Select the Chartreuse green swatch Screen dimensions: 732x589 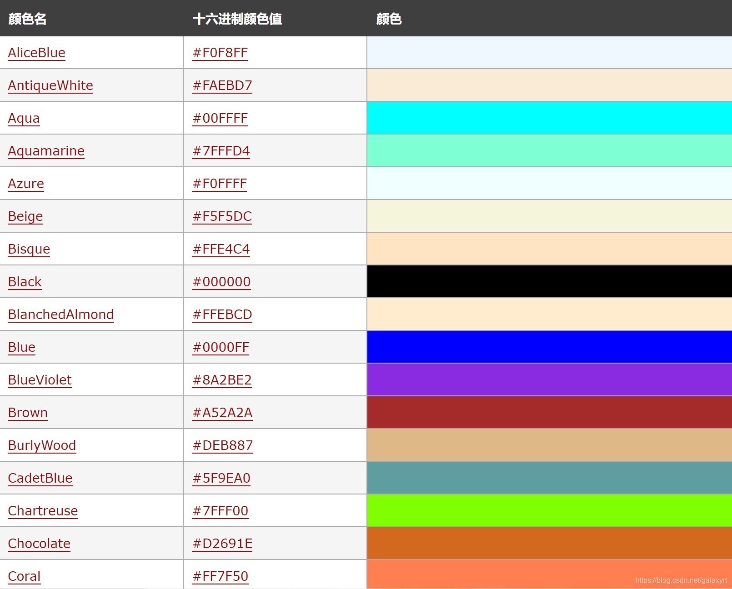(x=549, y=510)
